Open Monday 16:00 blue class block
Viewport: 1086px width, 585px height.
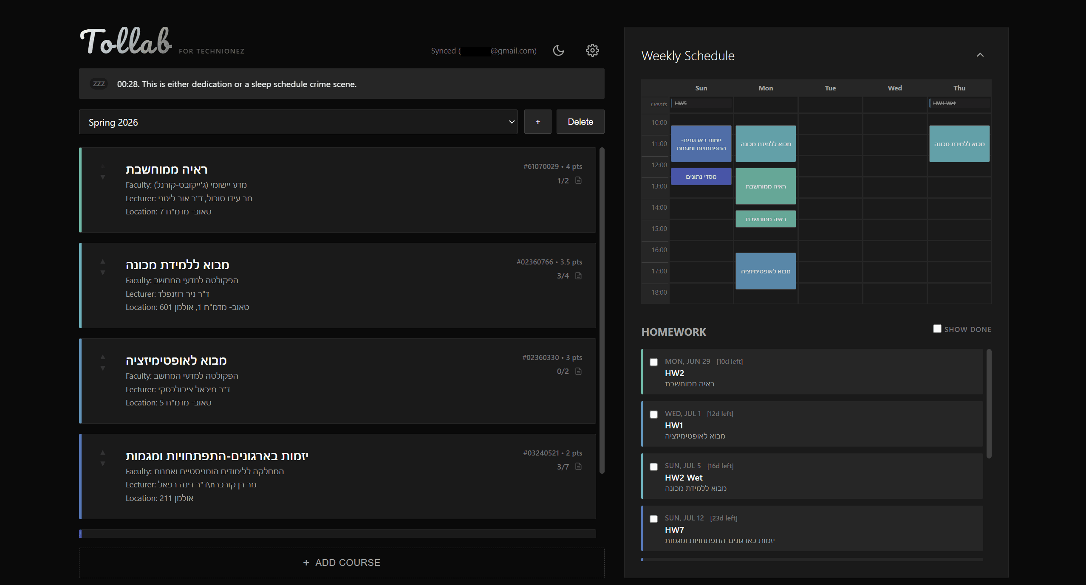point(766,271)
